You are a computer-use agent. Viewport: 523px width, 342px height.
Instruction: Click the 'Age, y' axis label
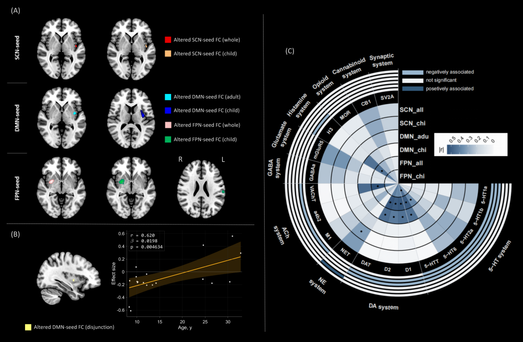[x=185, y=328]
